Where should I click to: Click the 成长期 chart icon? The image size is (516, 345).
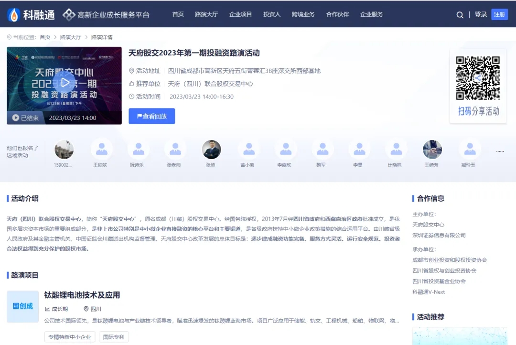(x=47, y=309)
